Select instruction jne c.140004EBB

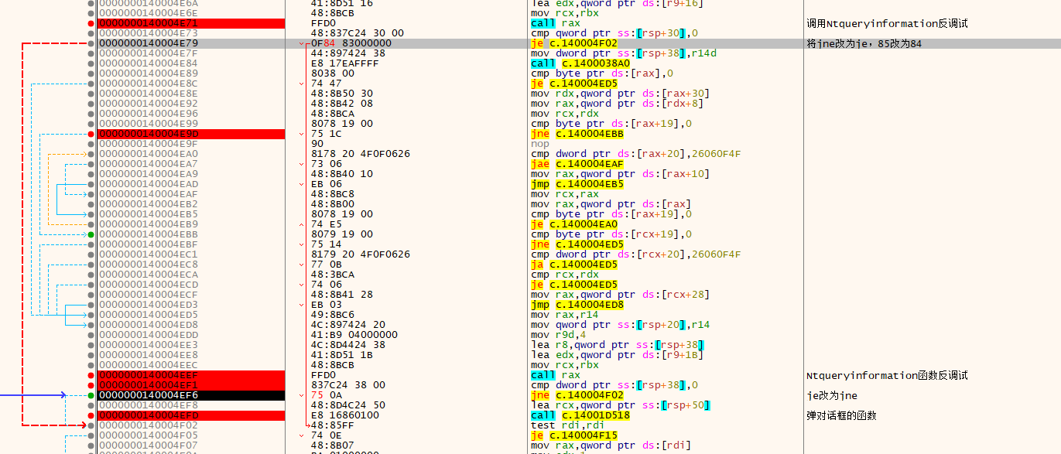click(x=577, y=134)
